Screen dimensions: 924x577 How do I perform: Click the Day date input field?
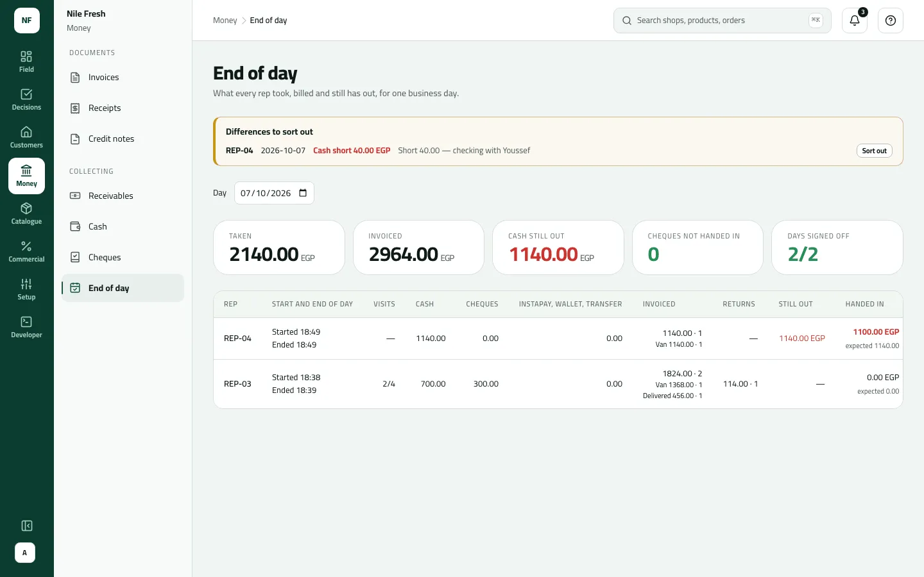coord(274,193)
